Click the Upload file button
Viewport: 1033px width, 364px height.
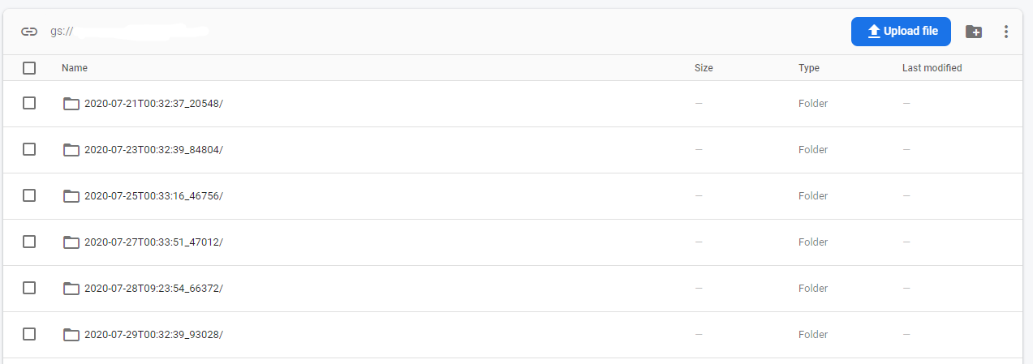pos(901,32)
